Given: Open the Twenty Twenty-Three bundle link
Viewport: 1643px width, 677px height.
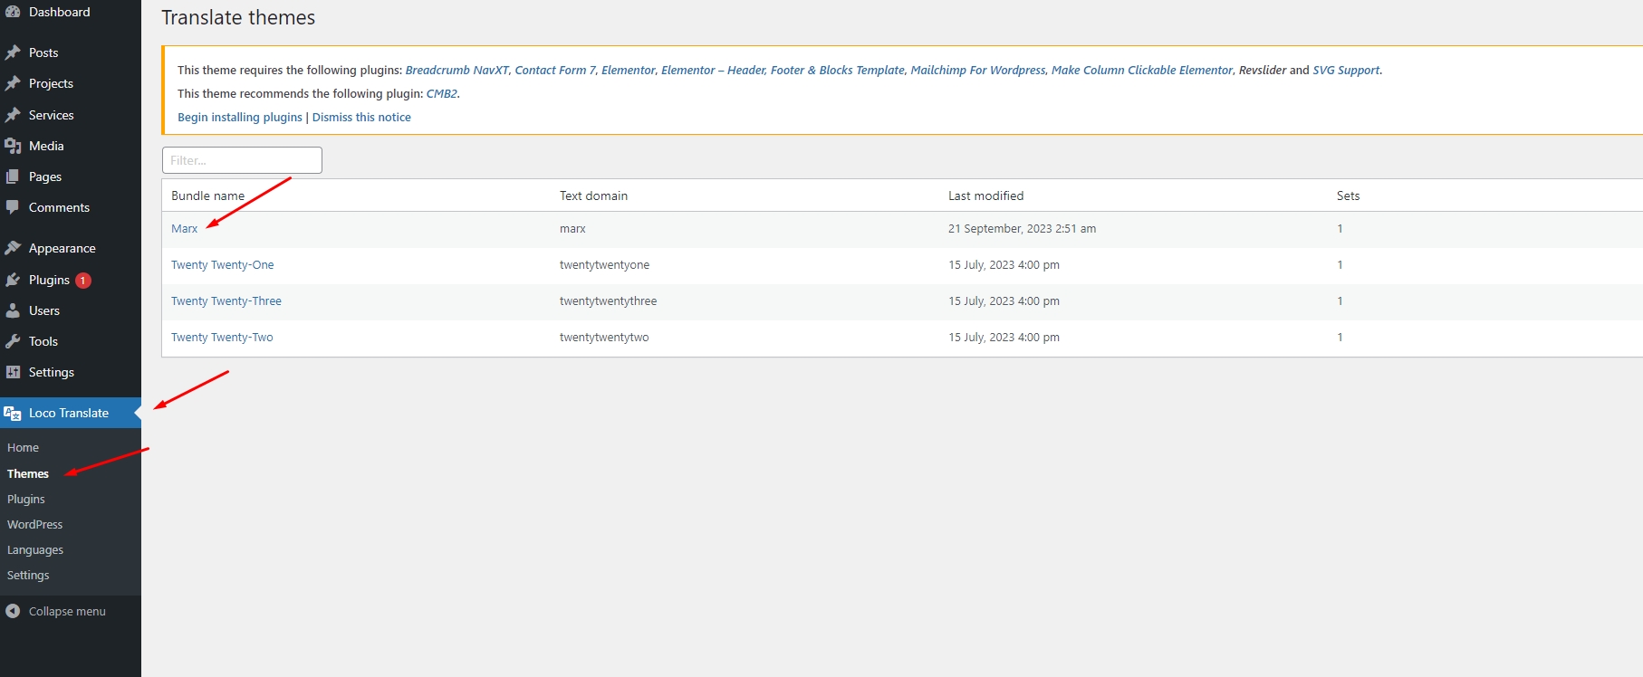Looking at the screenshot, I should tap(226, 301).
